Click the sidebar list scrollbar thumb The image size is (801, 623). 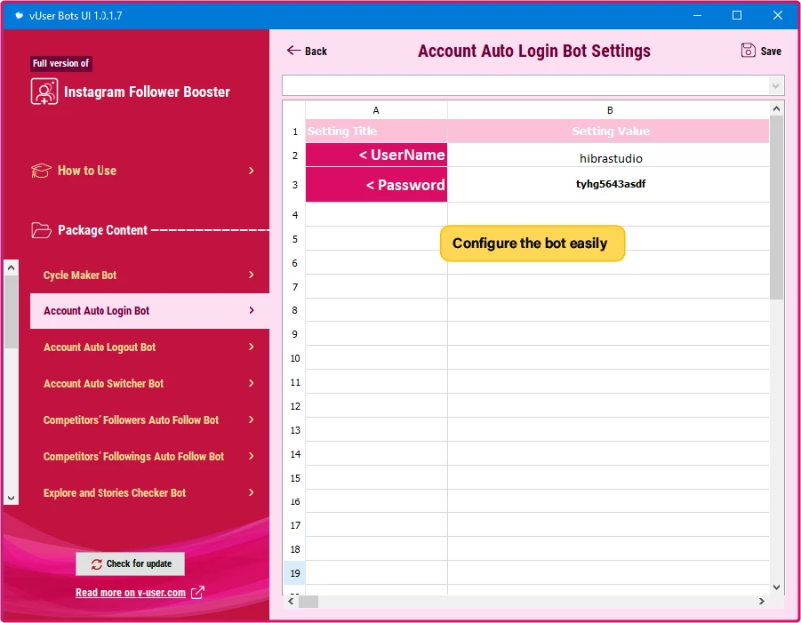tap(12, 311)
